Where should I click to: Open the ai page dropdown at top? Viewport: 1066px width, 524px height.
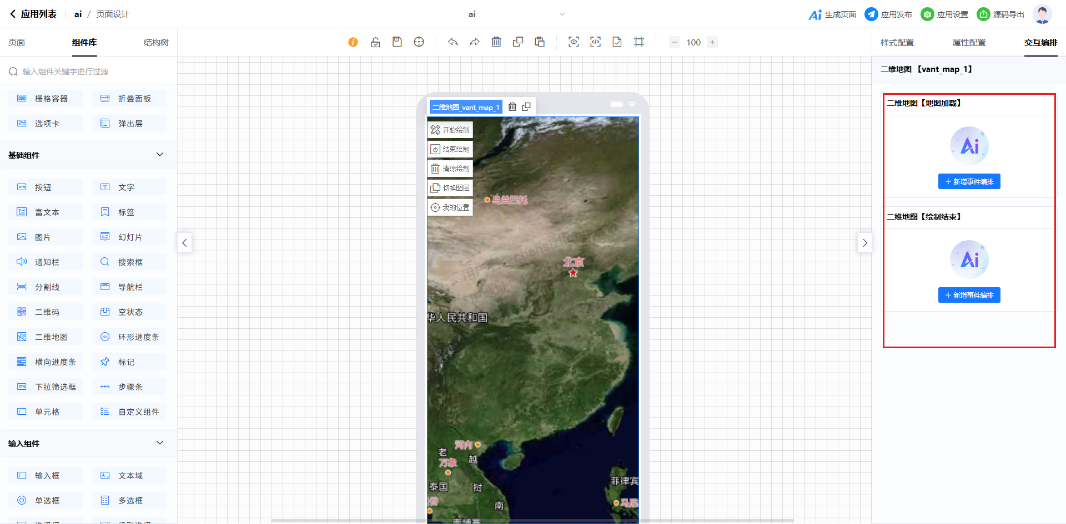pyautogui.click(x=562, y=14)
